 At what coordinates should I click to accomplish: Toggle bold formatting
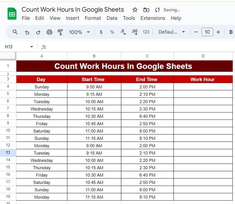tap(231, 32)
